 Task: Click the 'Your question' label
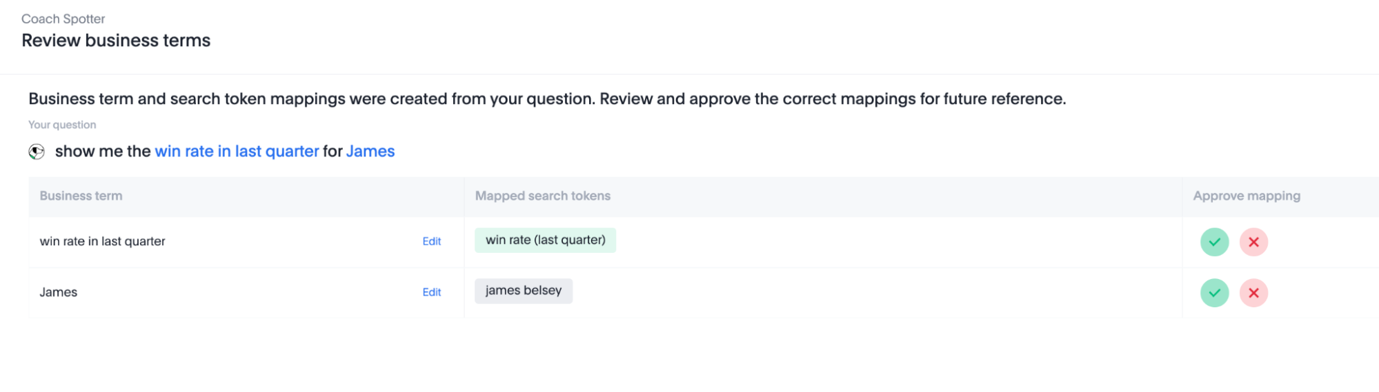[62, 125]
